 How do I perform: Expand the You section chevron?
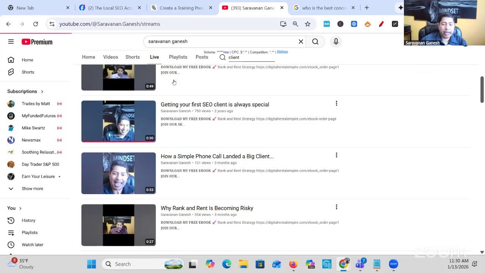point(20,208)
